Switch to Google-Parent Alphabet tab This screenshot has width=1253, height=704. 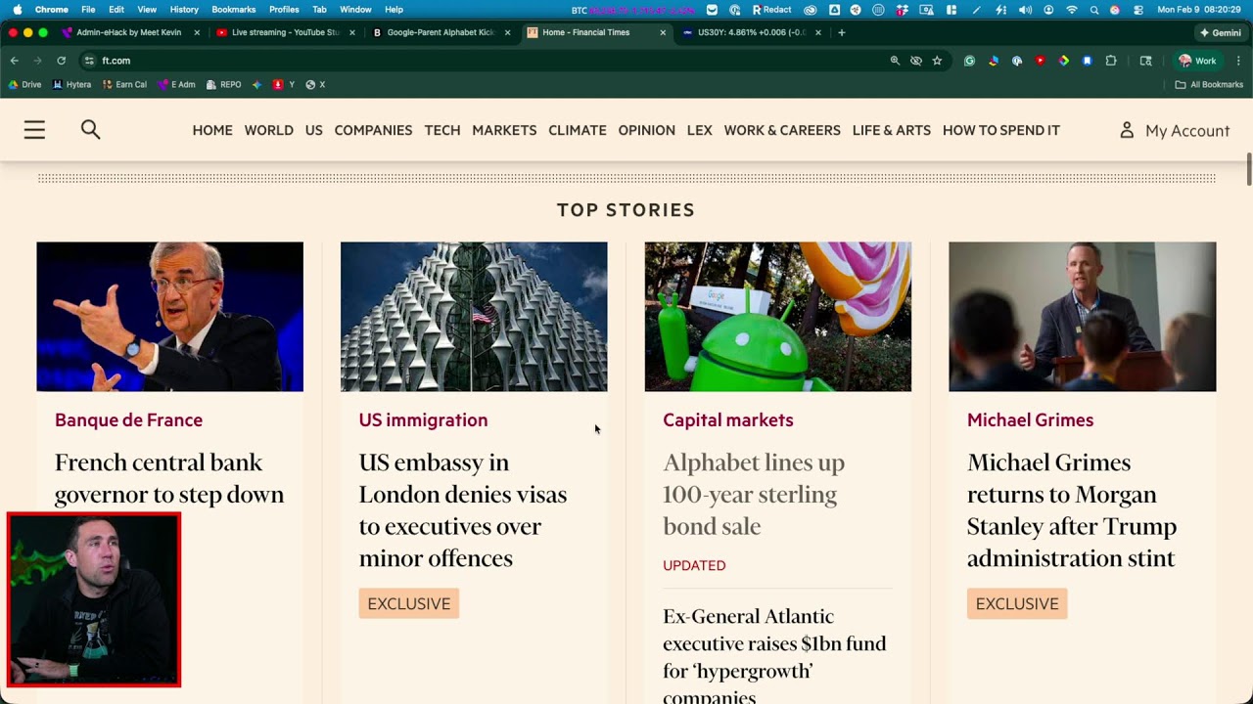point(441,32)
